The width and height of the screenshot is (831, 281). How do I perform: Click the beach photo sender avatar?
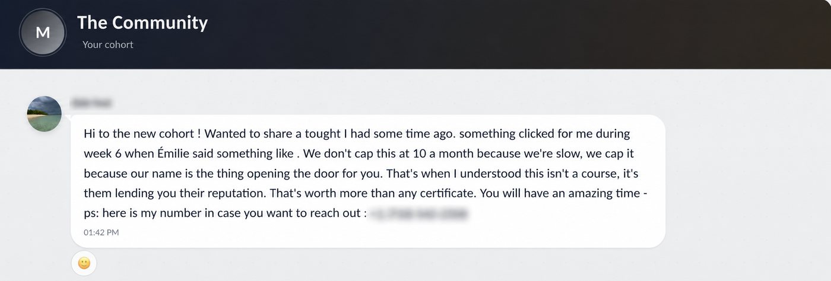click(x=45, y=114)
